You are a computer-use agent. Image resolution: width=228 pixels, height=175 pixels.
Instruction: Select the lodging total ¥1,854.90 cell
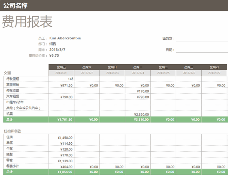point(61,172)
